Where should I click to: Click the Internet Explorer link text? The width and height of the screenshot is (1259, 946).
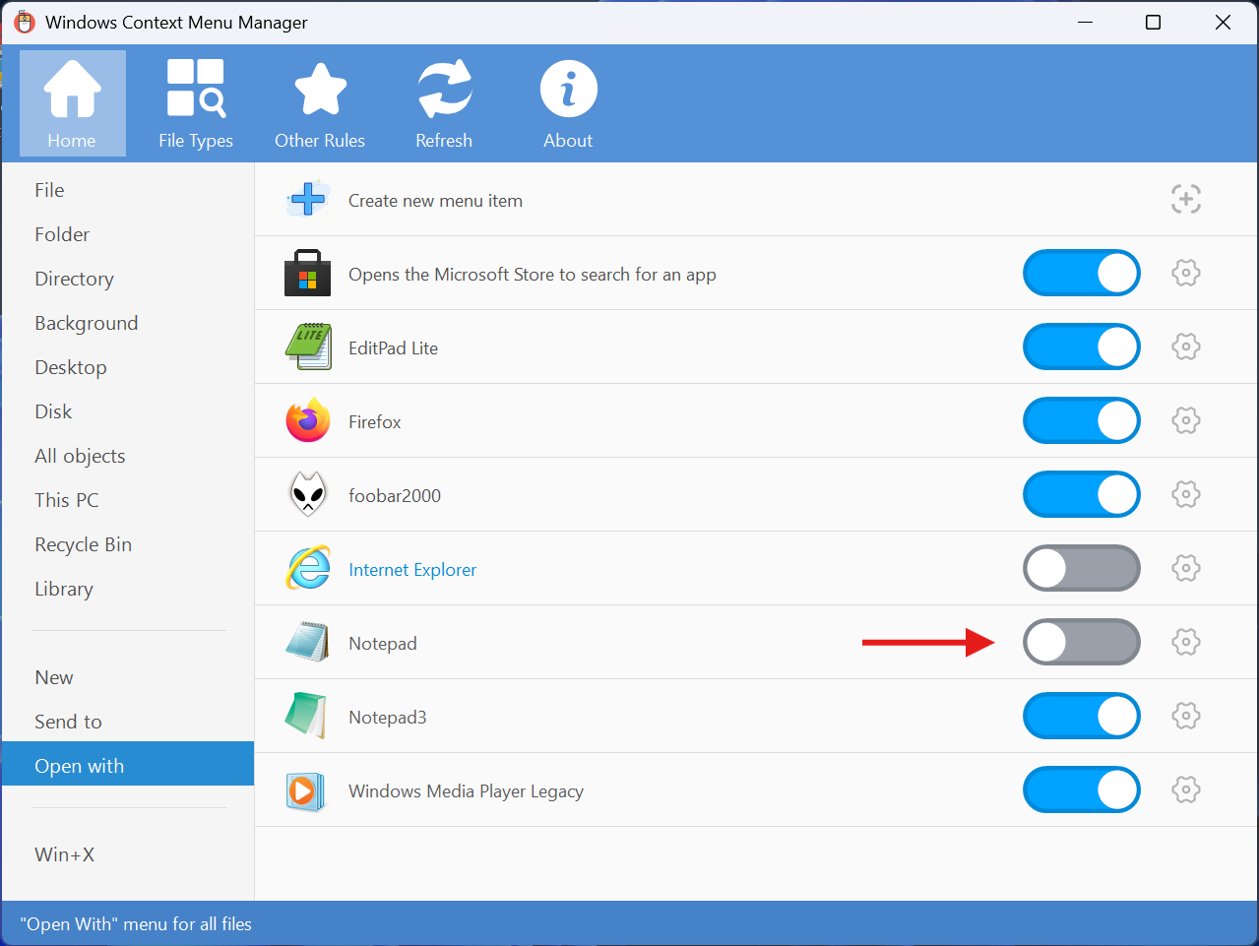click(412, 570)
